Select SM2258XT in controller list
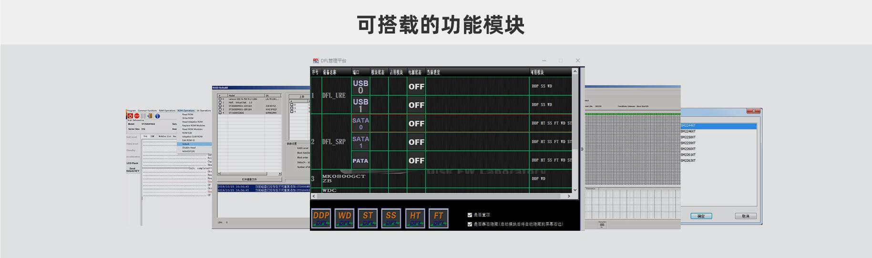This screenshot has height=258, width=872. coord(718,137)
